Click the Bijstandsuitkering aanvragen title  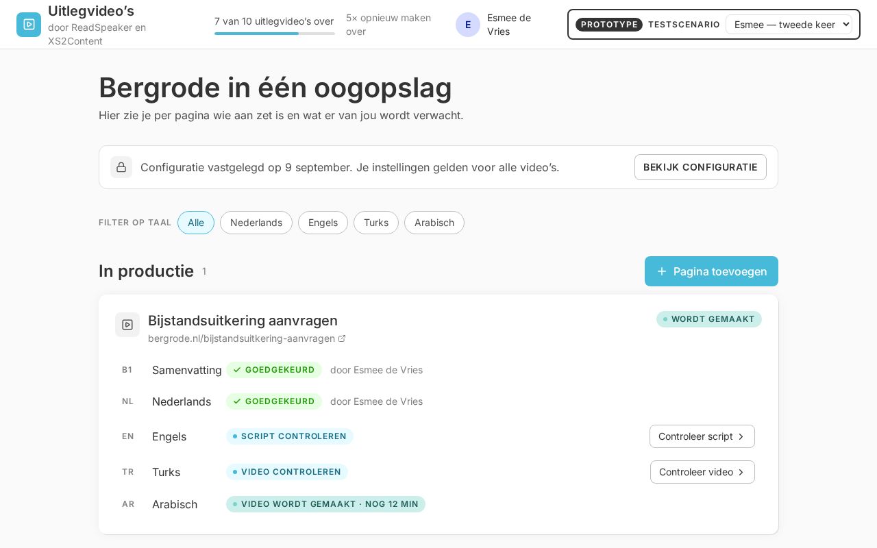(243, 321)
